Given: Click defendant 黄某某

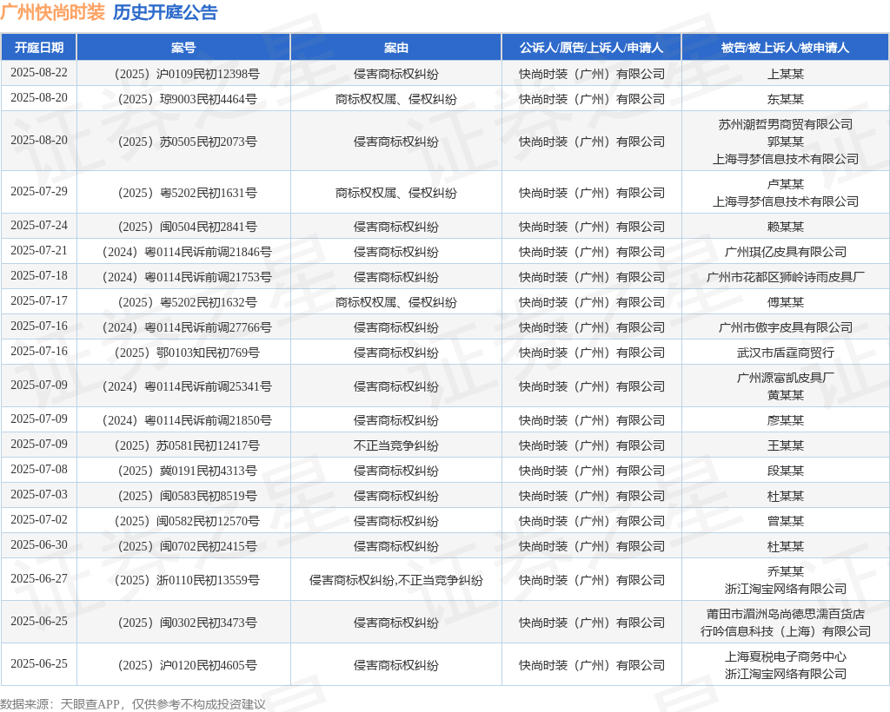Looking at the screenshot, I should [786, 395].
